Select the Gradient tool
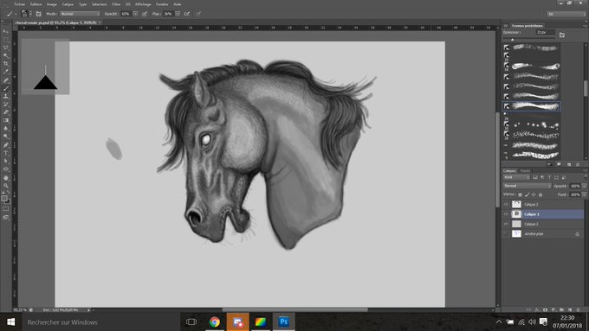Image resolution: width=589 pixels, height=331 pixels. (6, 120)
